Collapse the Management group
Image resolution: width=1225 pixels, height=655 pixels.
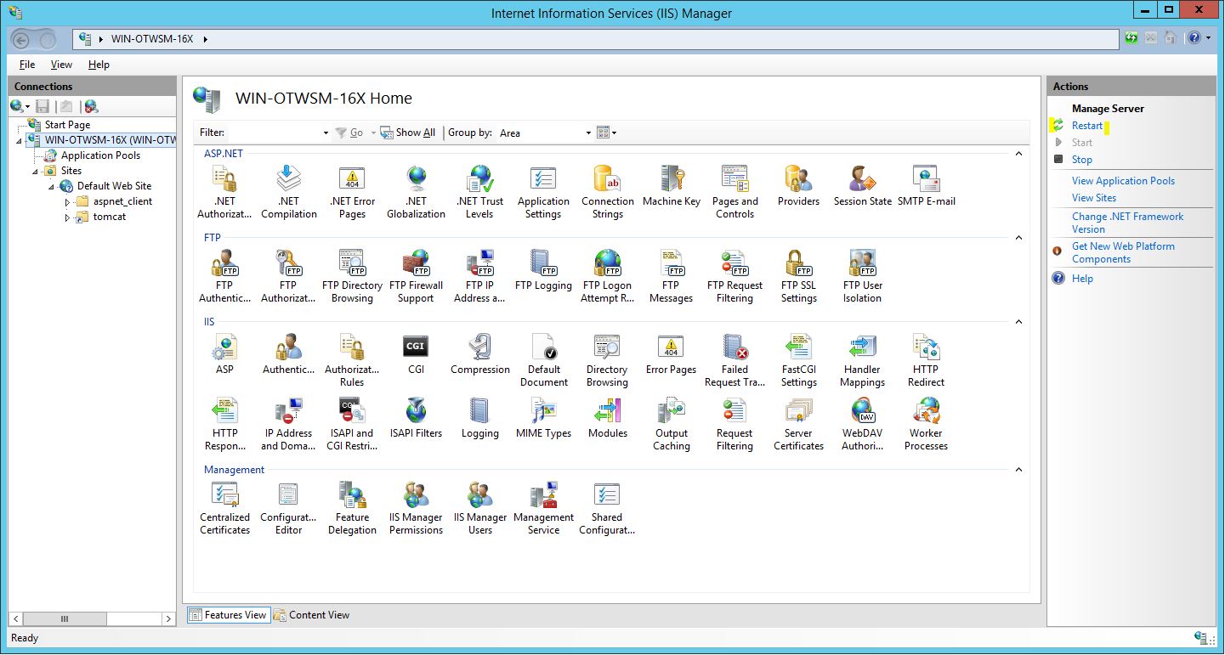pyautogui.click(x=1018, y=470)
